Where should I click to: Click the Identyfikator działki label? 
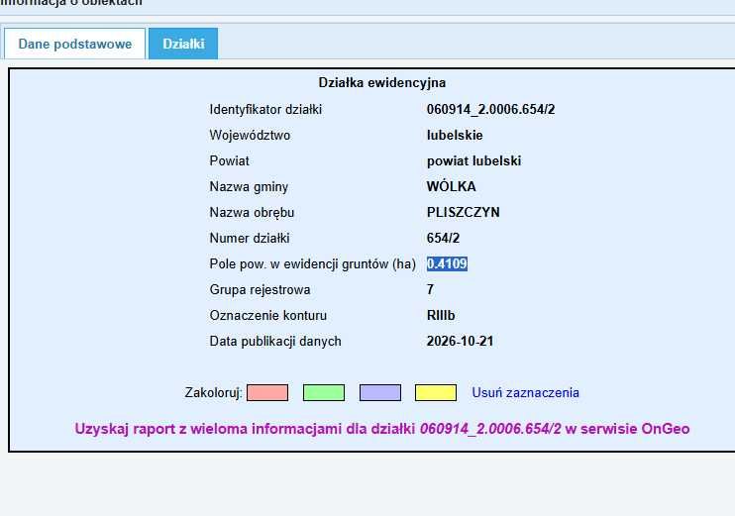265,110
